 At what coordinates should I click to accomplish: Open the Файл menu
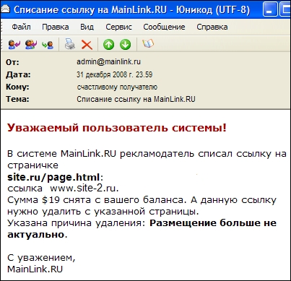coord(21,27)
